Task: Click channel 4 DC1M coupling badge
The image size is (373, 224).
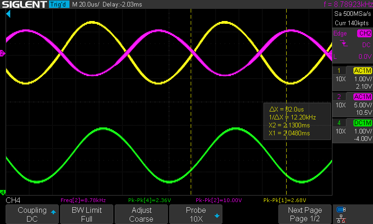Action: point(362,123)
